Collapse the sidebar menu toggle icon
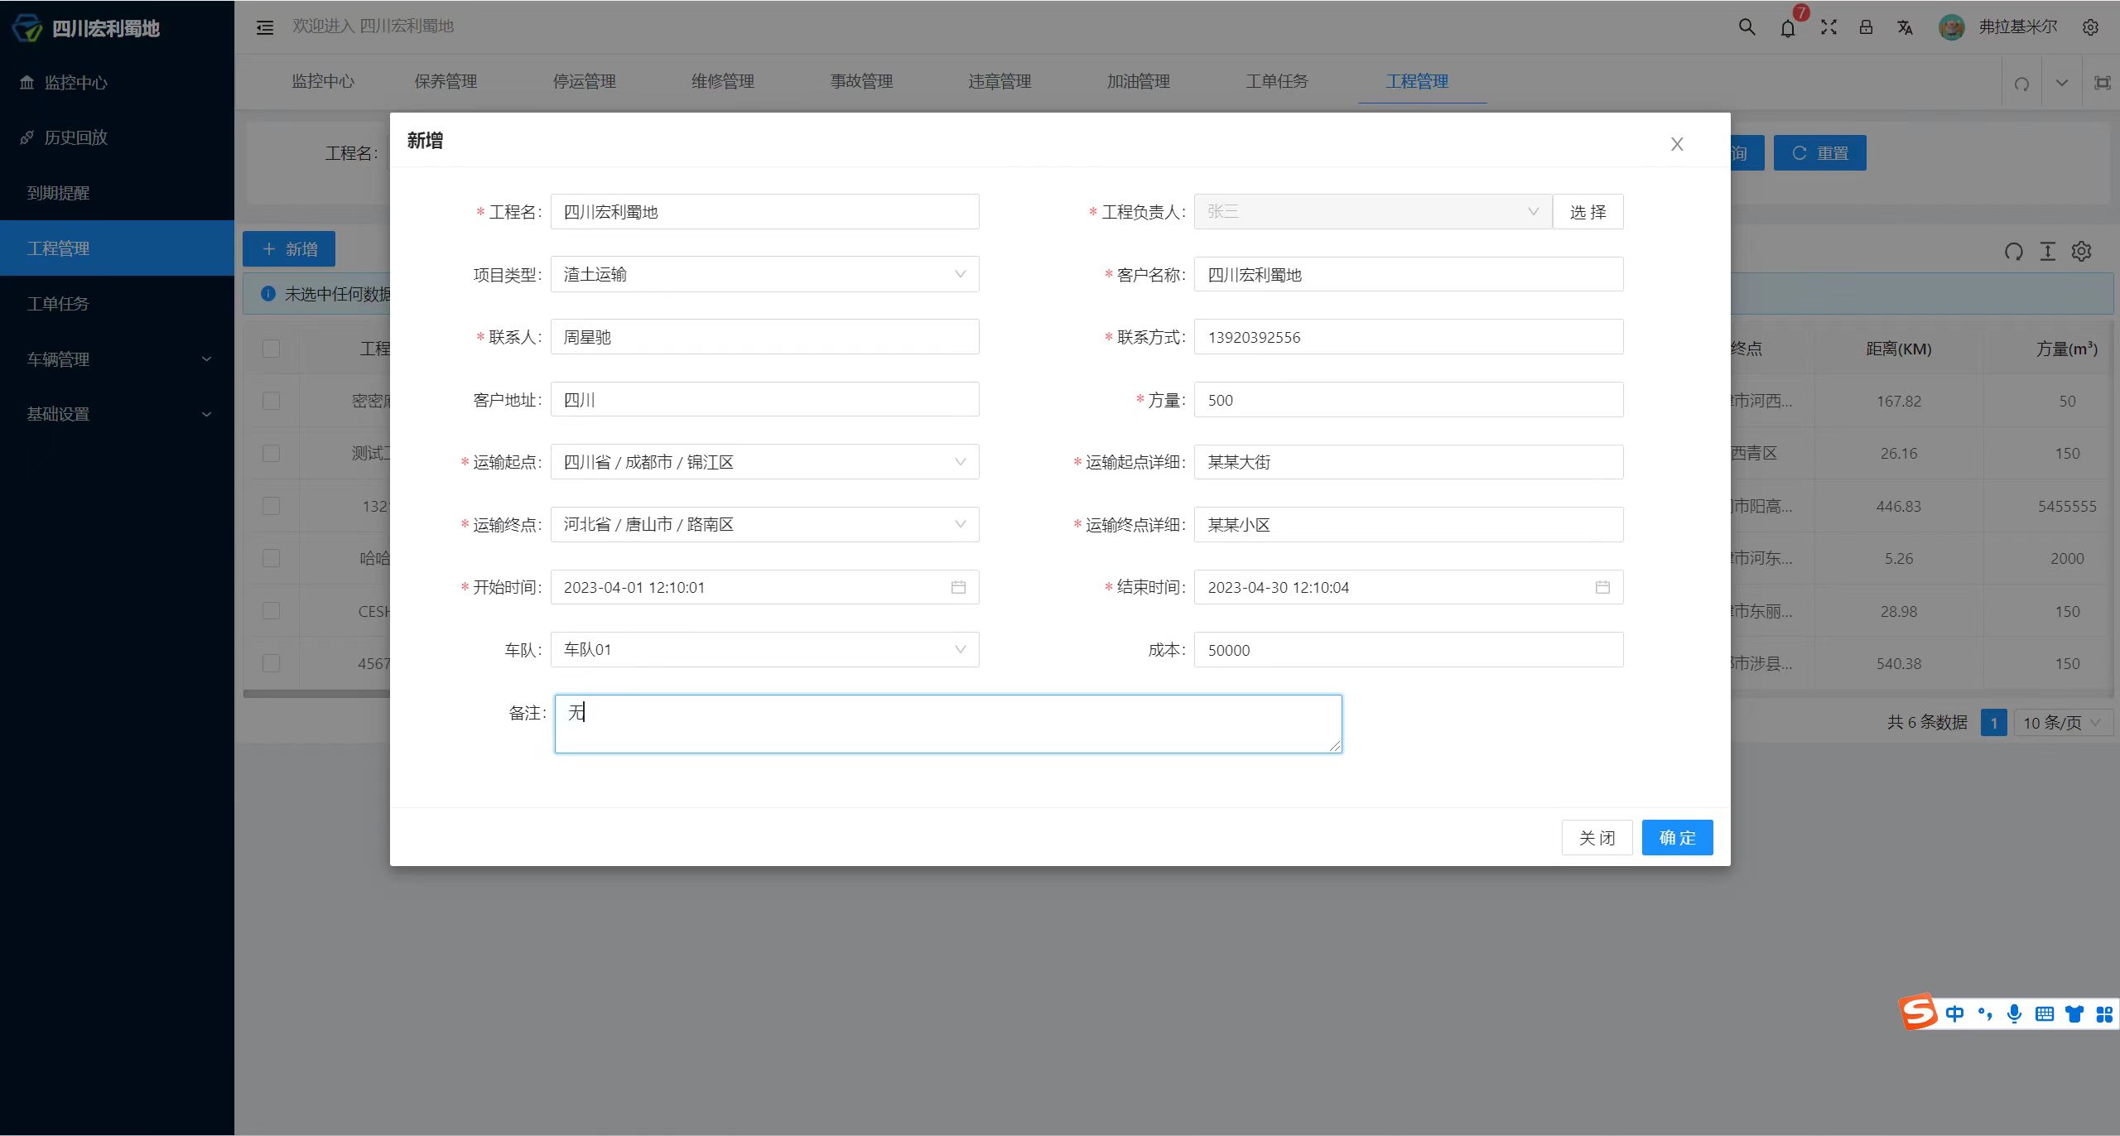2120x1136 pixels. pyautogui.click(x=265, y=27)
